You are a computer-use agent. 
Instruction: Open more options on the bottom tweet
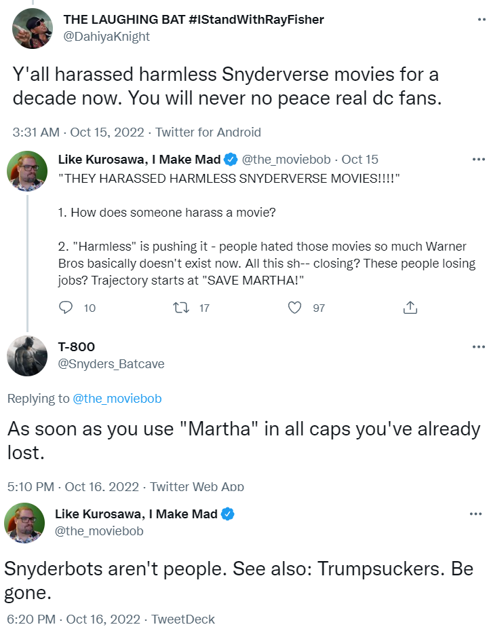pos(475,514)
